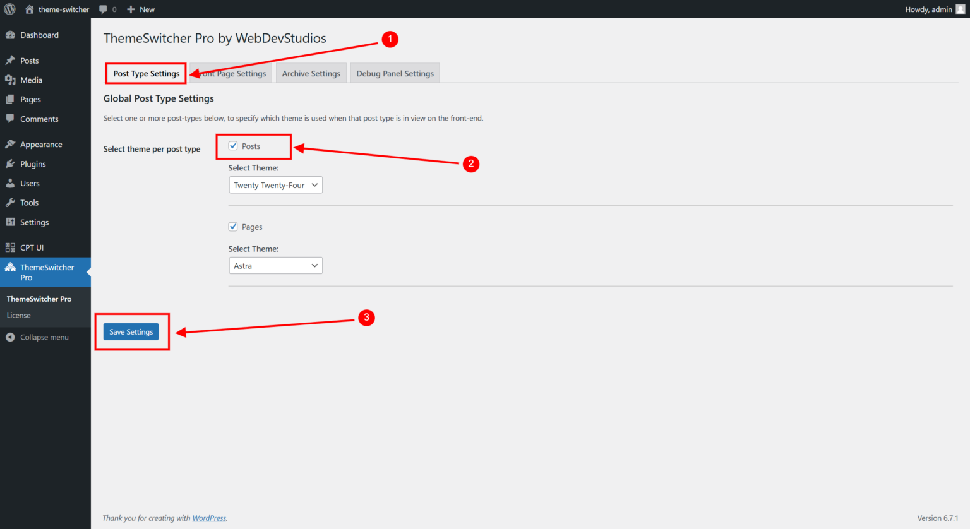Open the Tools sidebar icon
970x529 pixels.
[x=11, y=203]
